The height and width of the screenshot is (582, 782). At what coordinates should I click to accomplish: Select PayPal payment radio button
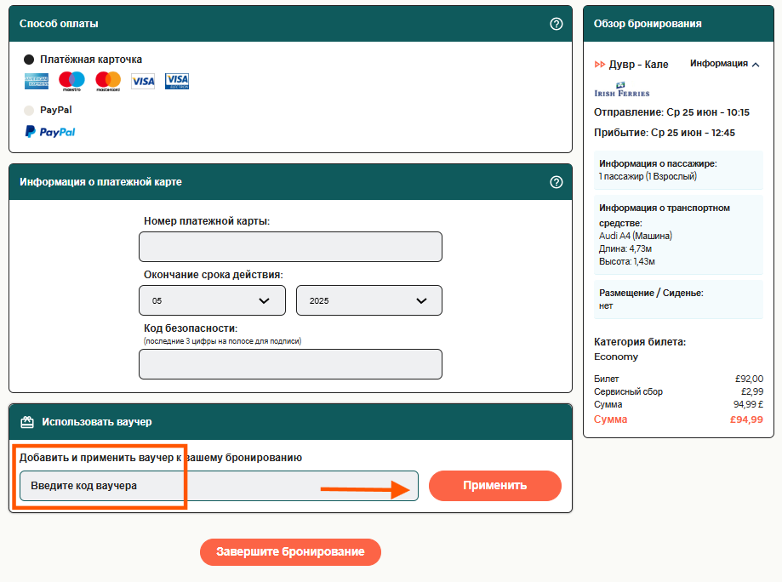click(x=29, y=111)
